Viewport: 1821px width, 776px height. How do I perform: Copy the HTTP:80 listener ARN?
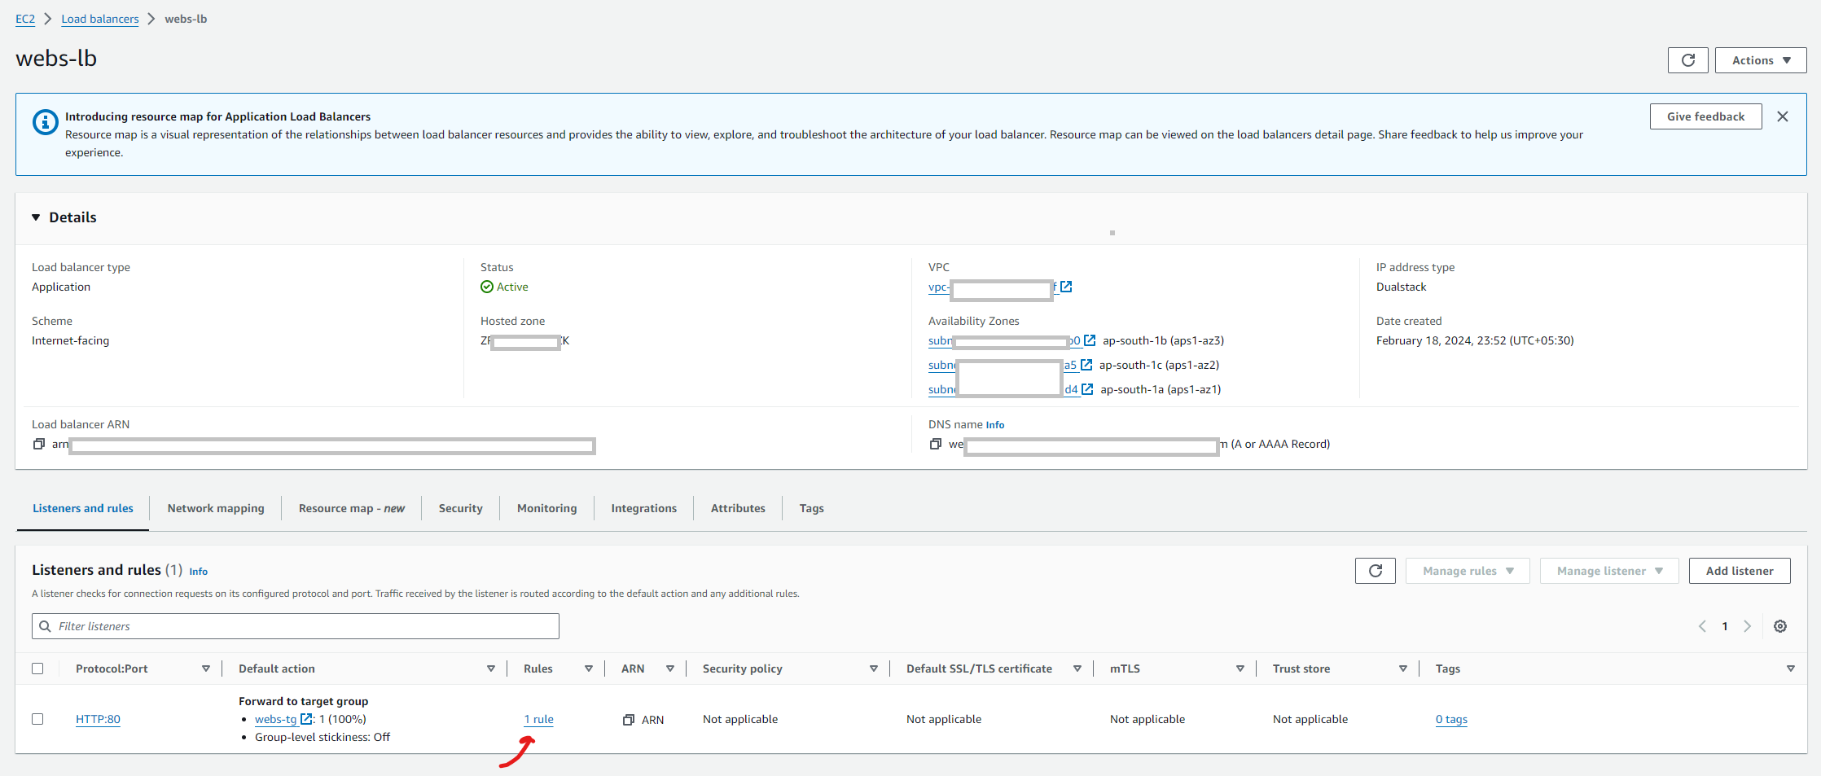coord(628,720)
